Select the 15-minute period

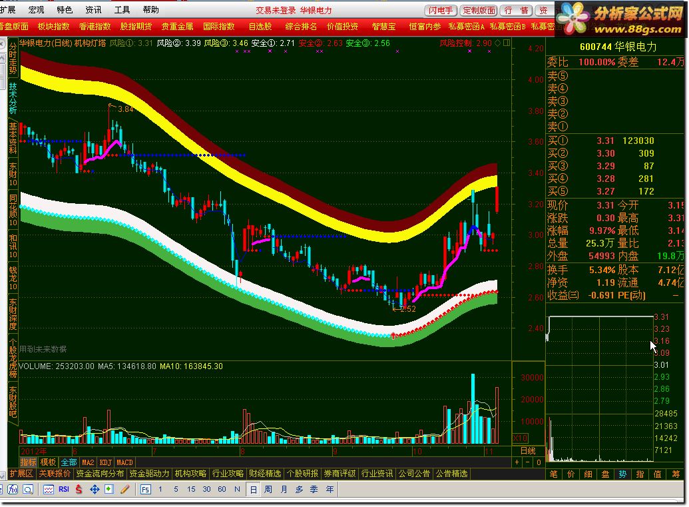coord(191,490)
